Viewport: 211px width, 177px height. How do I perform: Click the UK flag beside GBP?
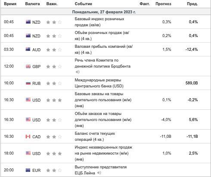tap(28, 66)
